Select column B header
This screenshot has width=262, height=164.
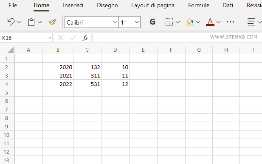[x=58, y=50]
